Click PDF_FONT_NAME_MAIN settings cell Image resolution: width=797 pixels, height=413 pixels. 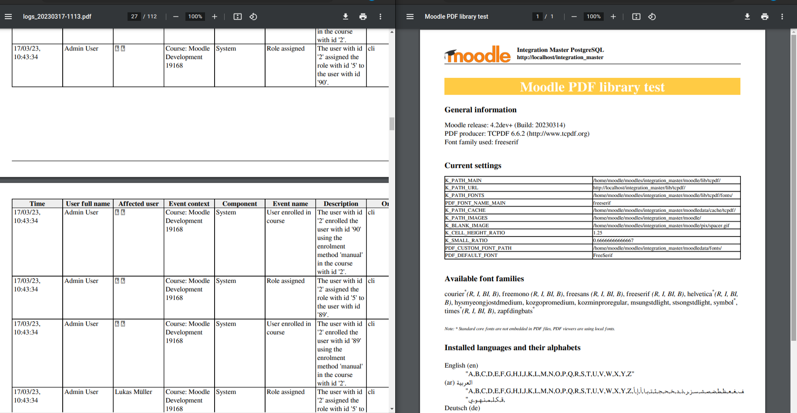point(518,203)
